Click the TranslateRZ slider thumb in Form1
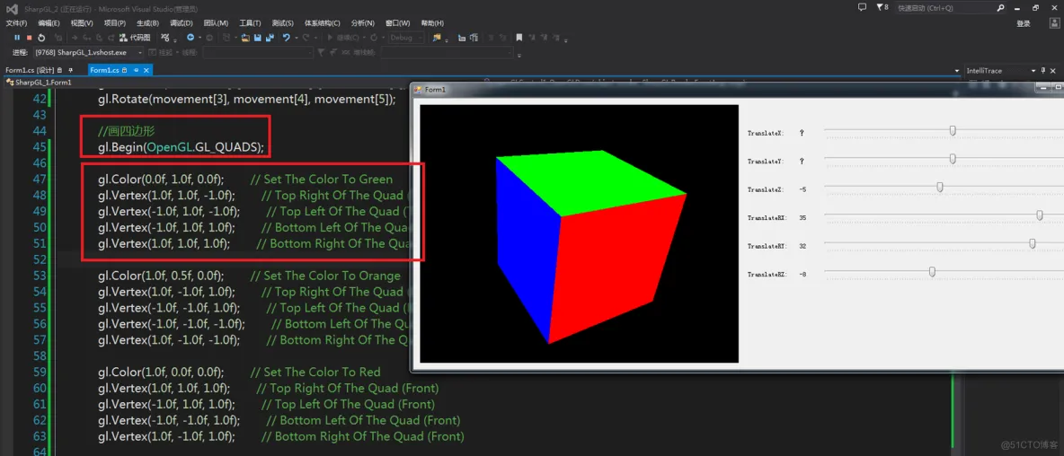 [x=932, y=272]
